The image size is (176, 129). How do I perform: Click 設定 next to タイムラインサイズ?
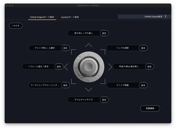(104, 100)
